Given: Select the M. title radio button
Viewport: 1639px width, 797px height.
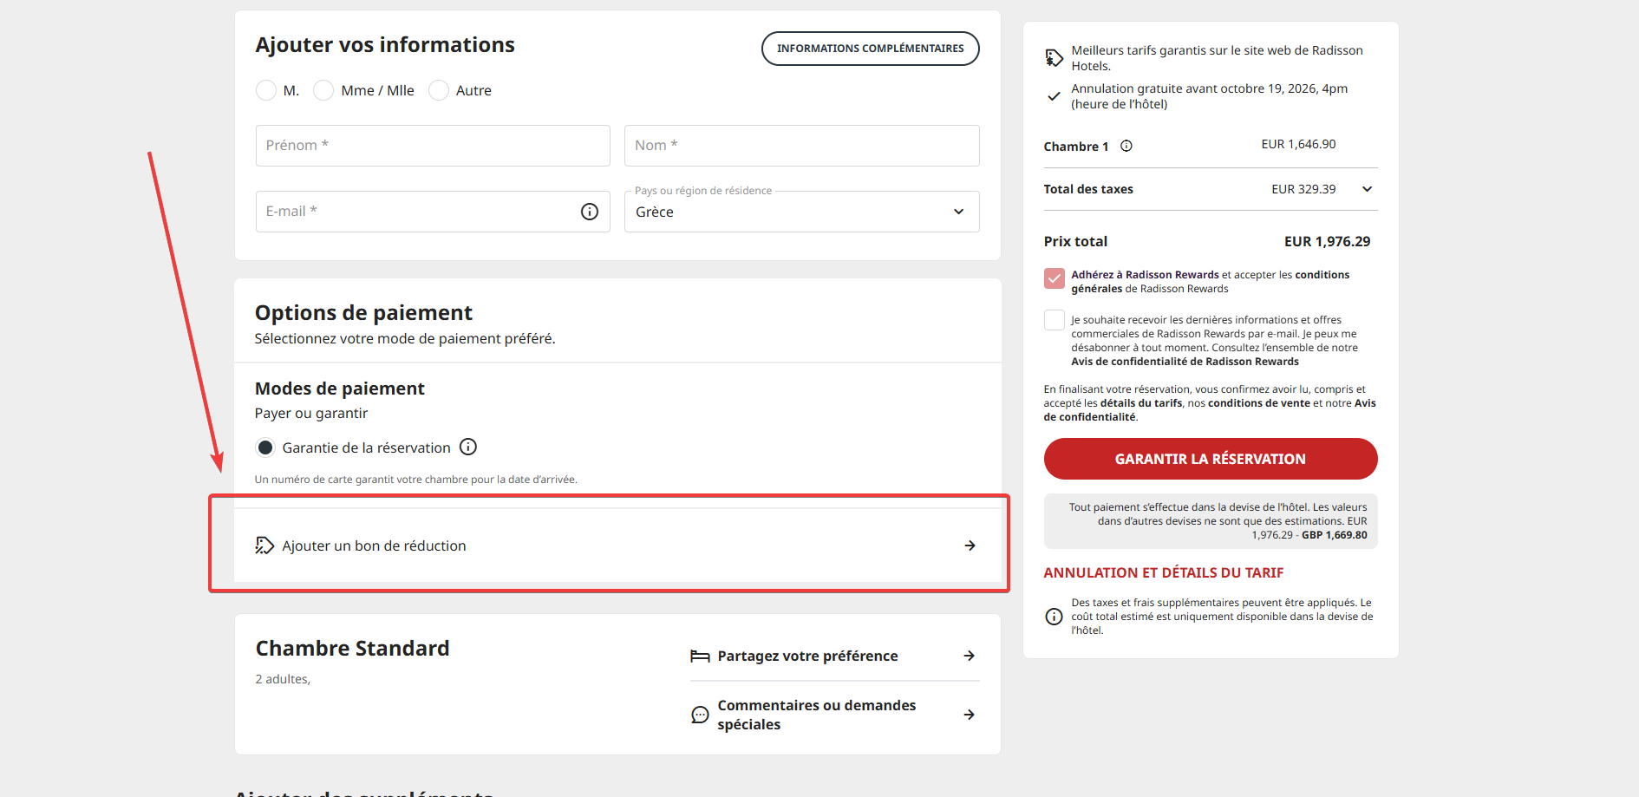Looking at the screenshot, I should click(x=266, y=90).
